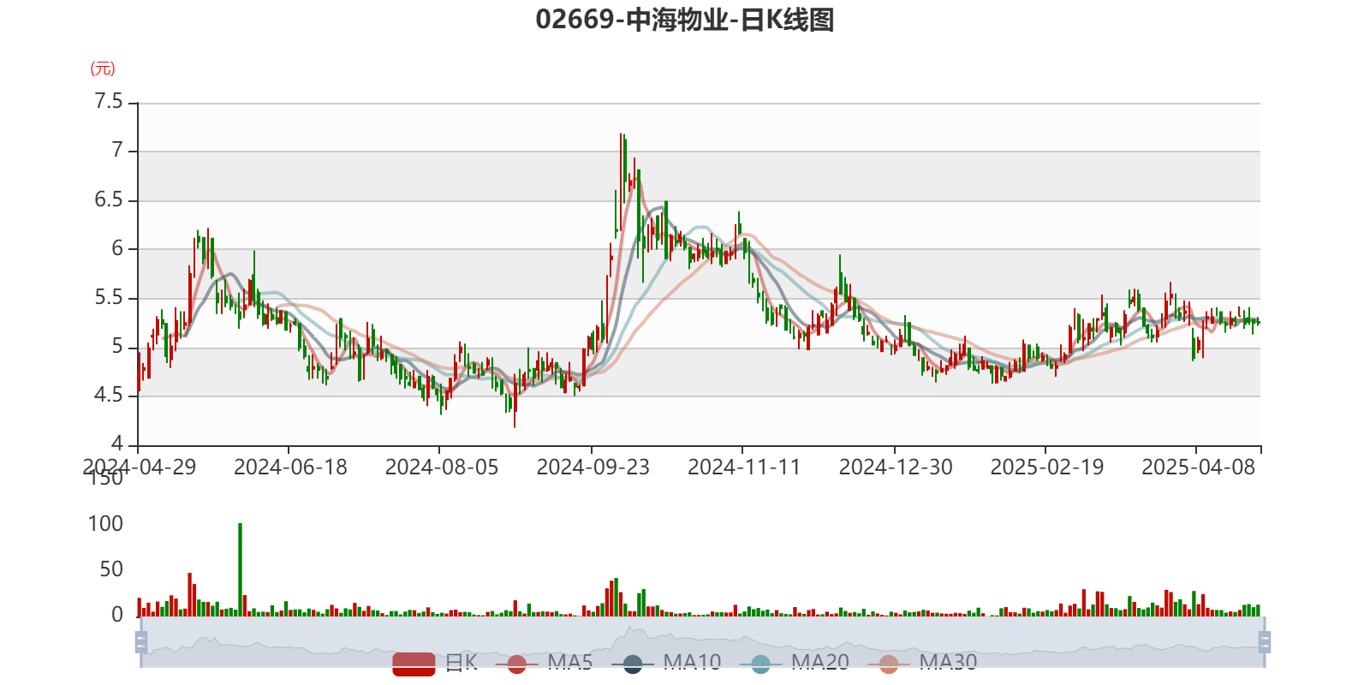Click the 100 volume axis label
Screen dimensions: 1370x685
tap(105, 523)
